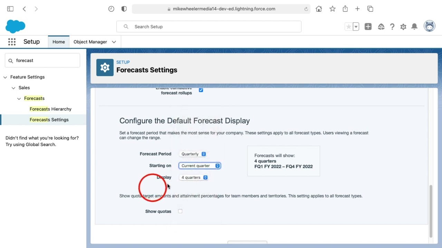Viewport: 442px width, 248px height.
Task: Click the Forecasts Settings page title
Action: (x=147, y=70)
